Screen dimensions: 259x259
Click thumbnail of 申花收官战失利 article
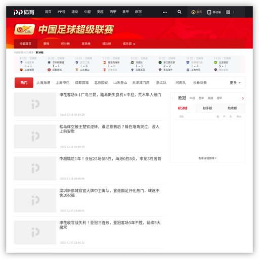click(35, 232)
